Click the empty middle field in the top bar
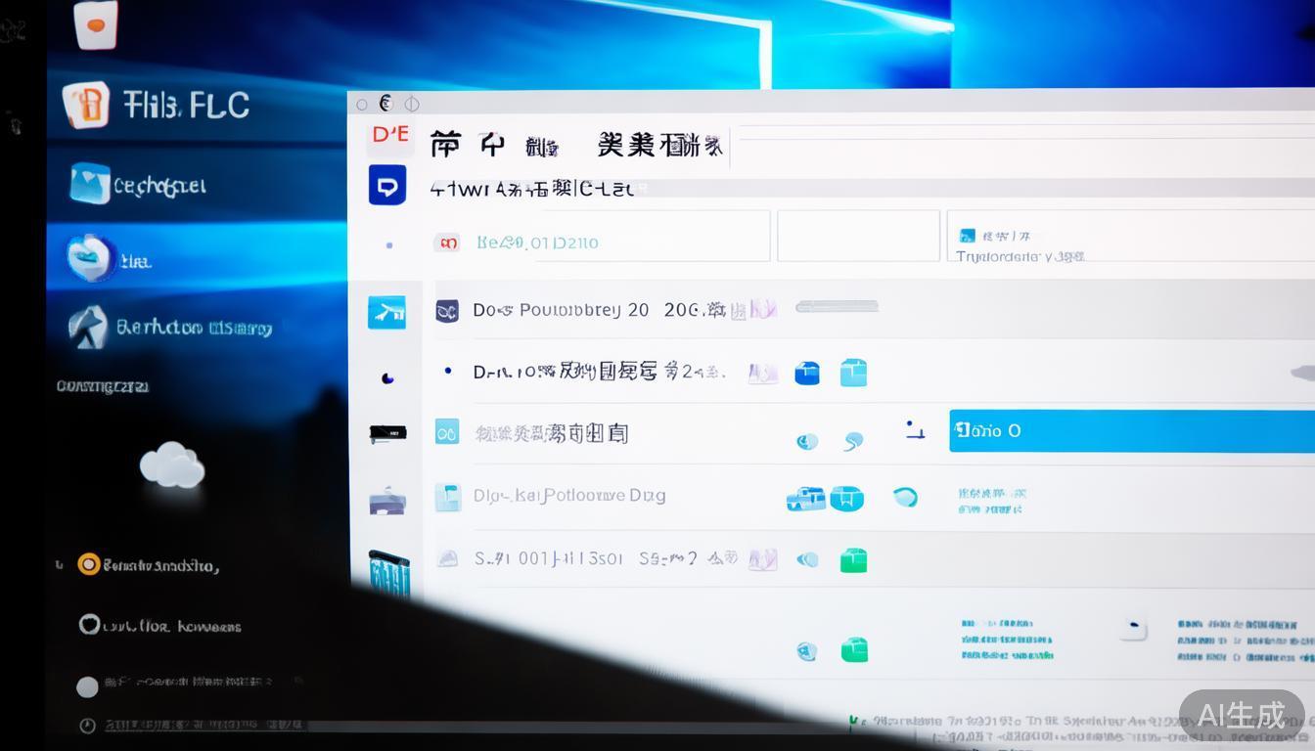Screen dimensions: 1315x751 pos(858,235)
